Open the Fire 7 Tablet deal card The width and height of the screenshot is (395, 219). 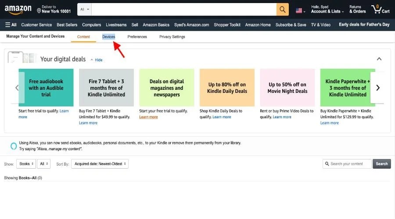[106, 88]
